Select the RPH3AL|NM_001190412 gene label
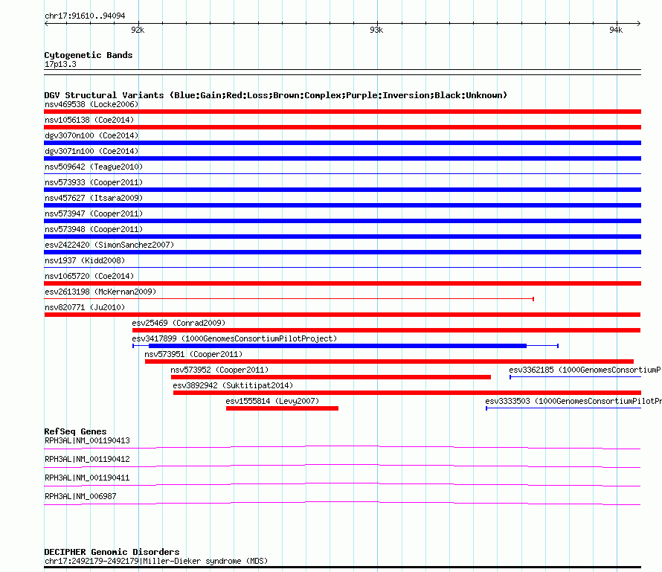Viewport: 662px width, 572px height. 87,459
